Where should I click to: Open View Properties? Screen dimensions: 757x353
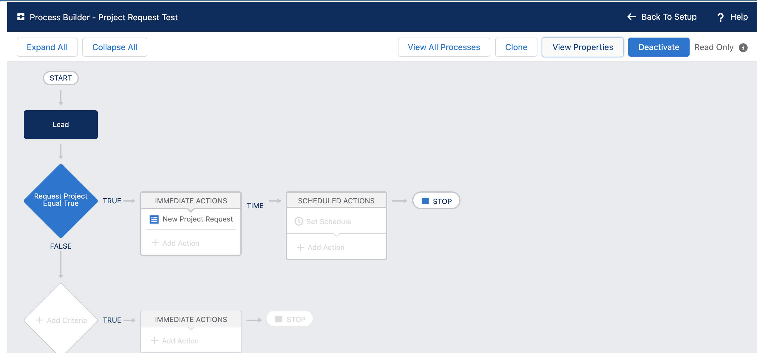point(583,47)
